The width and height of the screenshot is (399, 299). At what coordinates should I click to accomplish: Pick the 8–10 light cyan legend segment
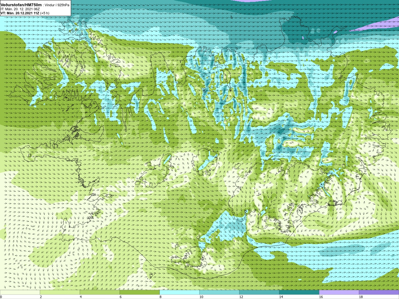(x=180, y=292)
